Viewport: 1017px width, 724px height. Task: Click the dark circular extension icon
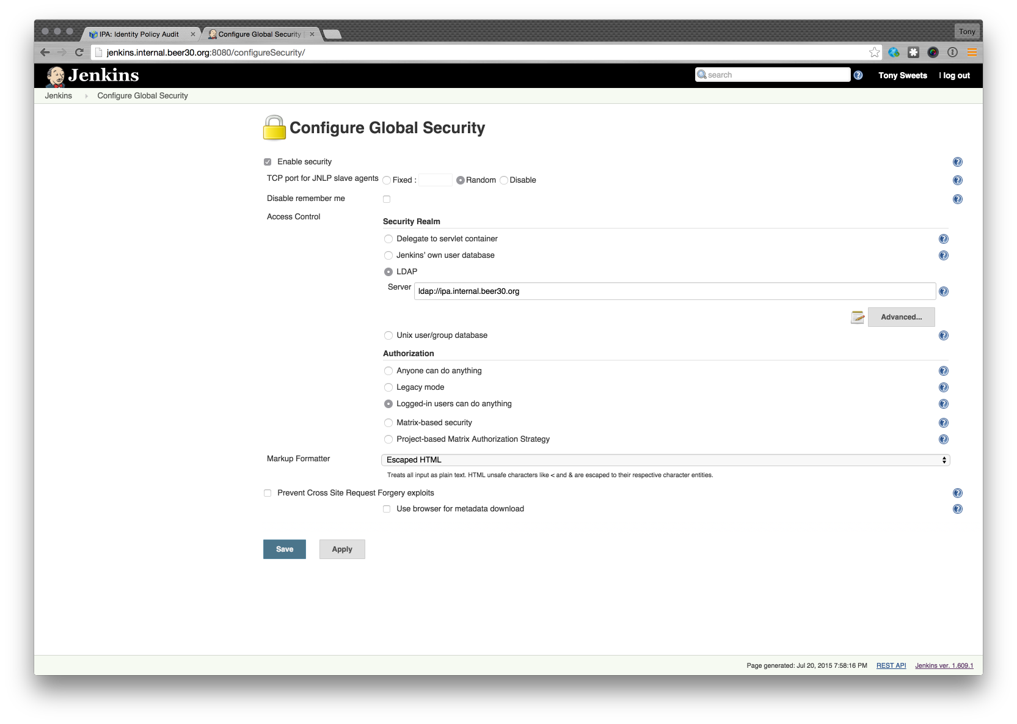point(932,53)
